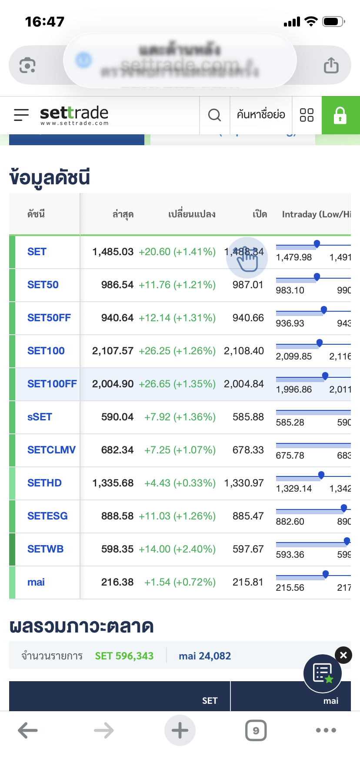Click the SETWB intraday range slider

point(313,544)
